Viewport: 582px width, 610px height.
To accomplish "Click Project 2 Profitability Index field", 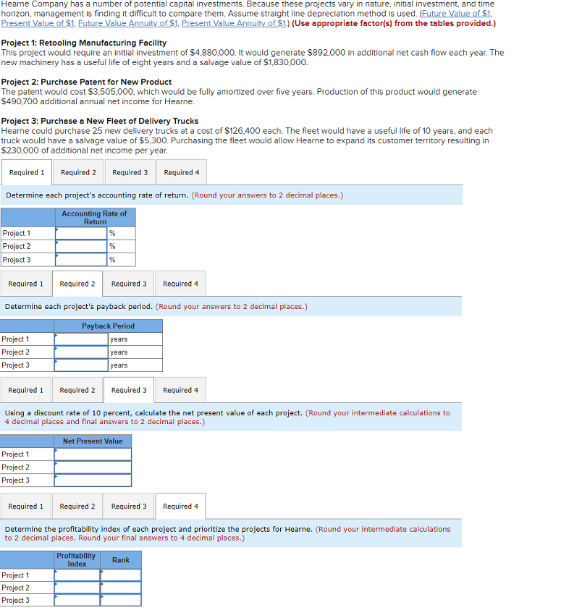I will pos(77,588).
